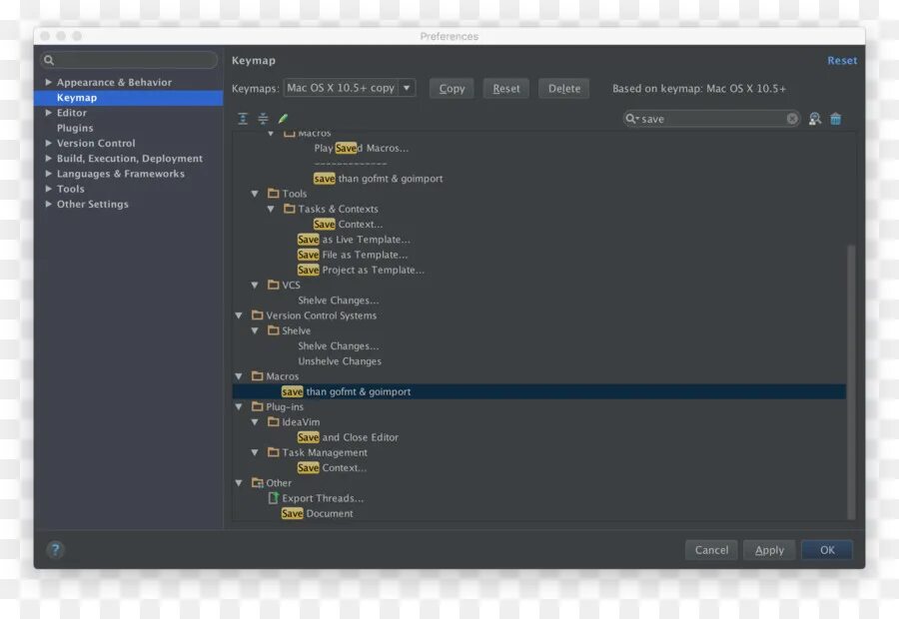The width and height of the screenshot is (899, 619).
Task: Confirm with the OK button
Action: (x=827, y=550)
